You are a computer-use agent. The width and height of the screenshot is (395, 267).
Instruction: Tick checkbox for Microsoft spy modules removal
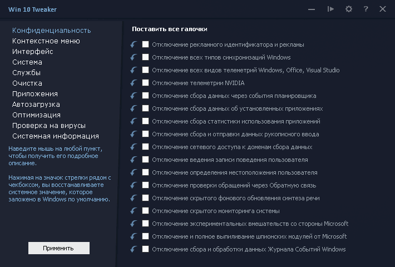145,236
